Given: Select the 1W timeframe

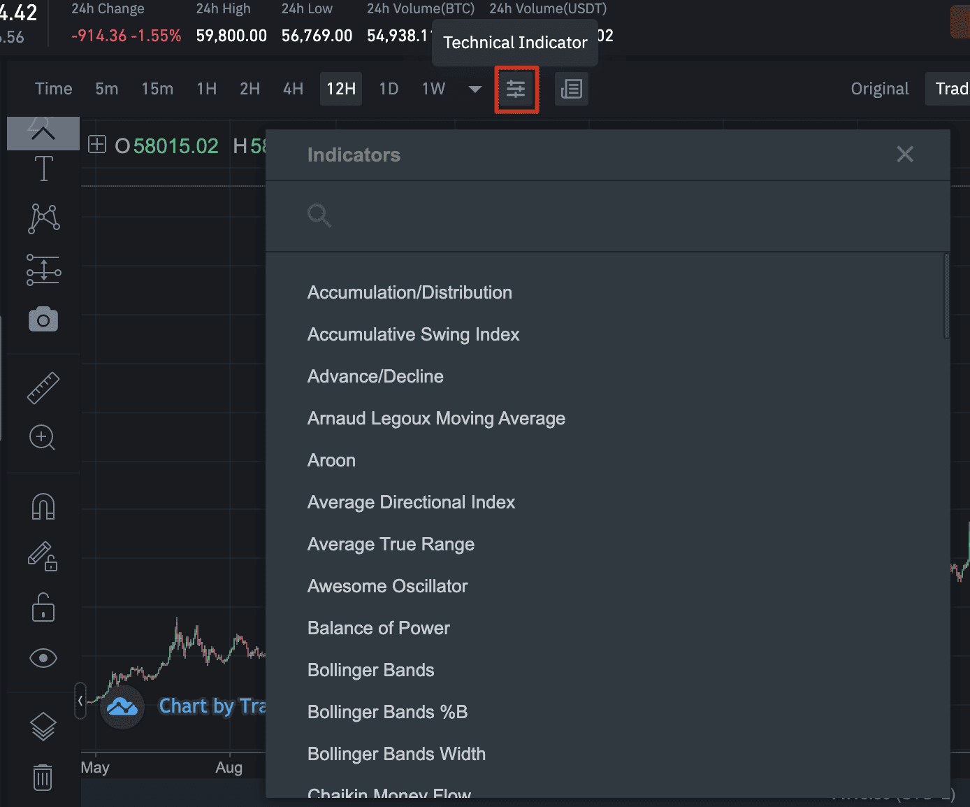Looking at the screenshot, I should (x=433, y=89).
